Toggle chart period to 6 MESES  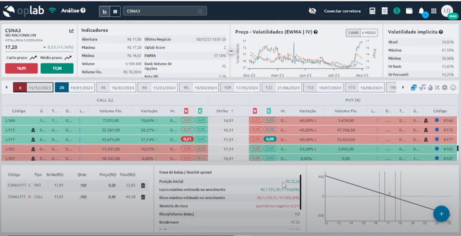click(x=369, y=33)
